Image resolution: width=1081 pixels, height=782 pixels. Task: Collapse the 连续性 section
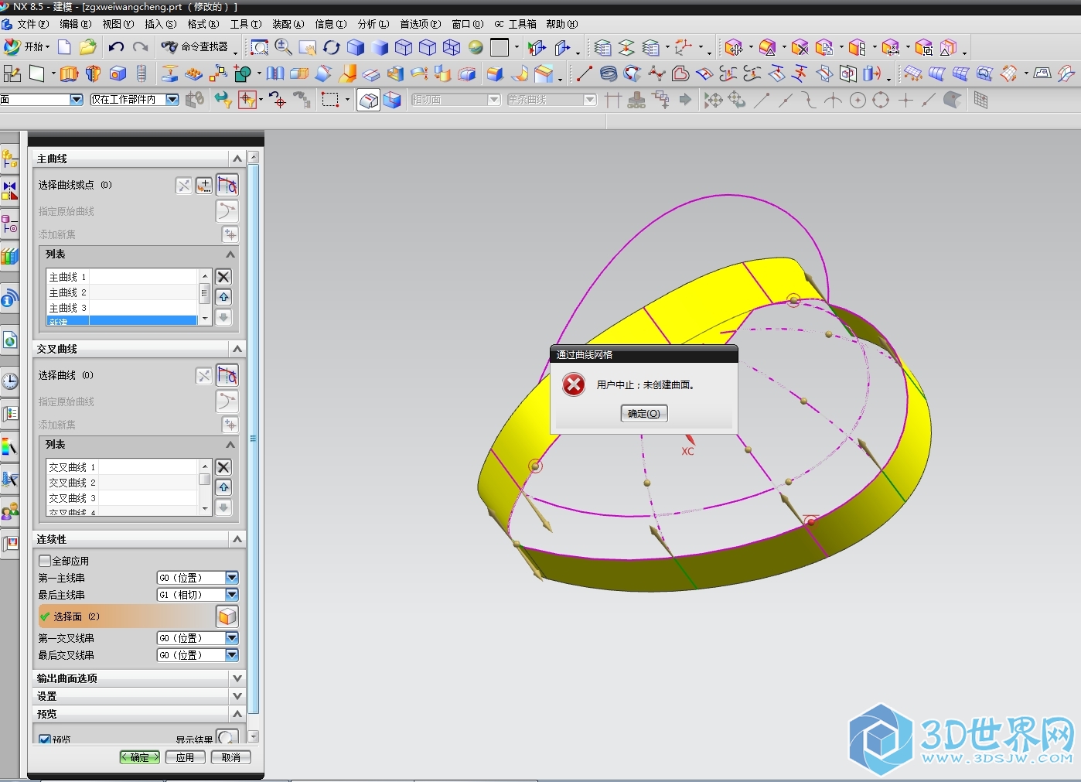[x=237, y=539]
